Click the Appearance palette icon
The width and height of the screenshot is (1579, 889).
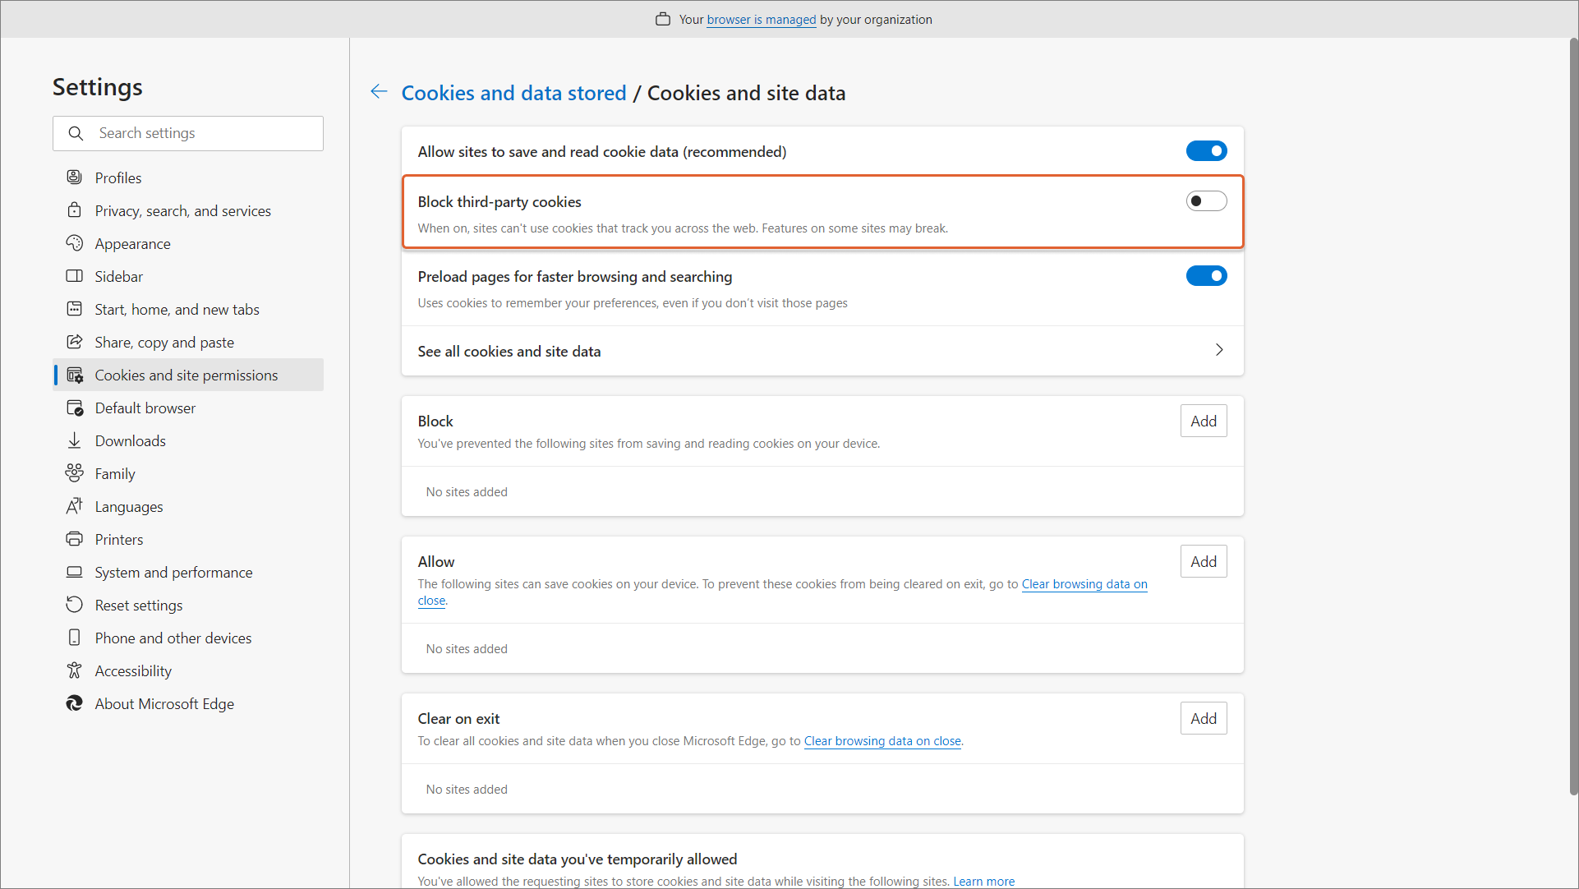tap(75, 243)
